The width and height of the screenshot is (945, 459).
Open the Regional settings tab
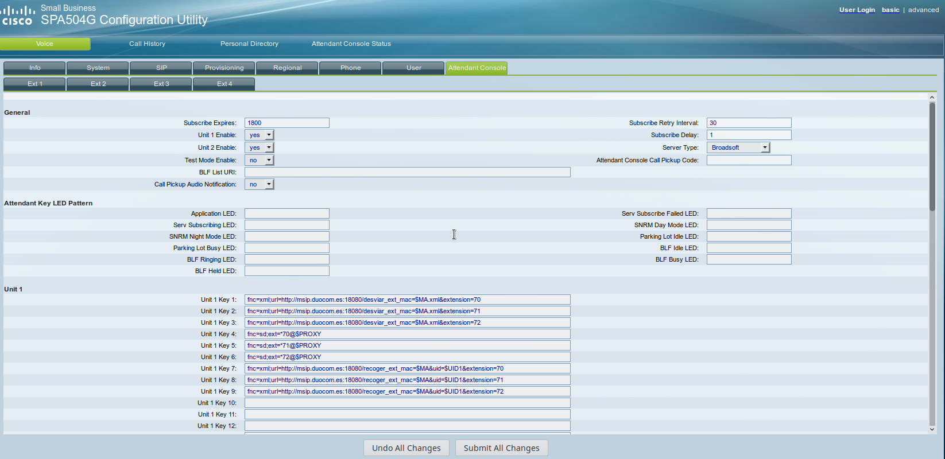(287, 68)
